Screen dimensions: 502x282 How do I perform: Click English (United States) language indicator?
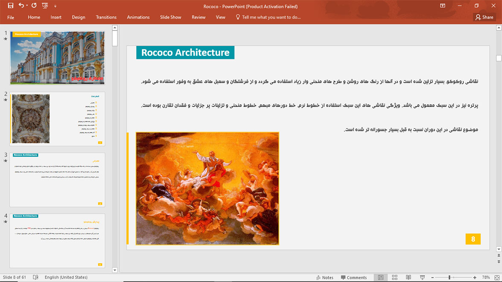pos(66,277)
